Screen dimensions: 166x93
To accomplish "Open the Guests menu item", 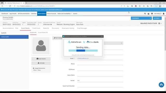I will point(75,14).
